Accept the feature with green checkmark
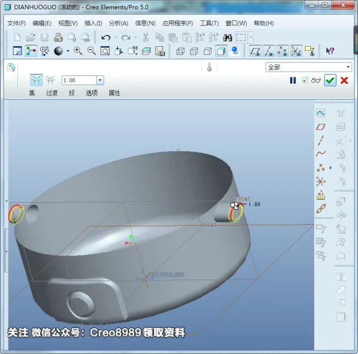 [x=330, y=81]
